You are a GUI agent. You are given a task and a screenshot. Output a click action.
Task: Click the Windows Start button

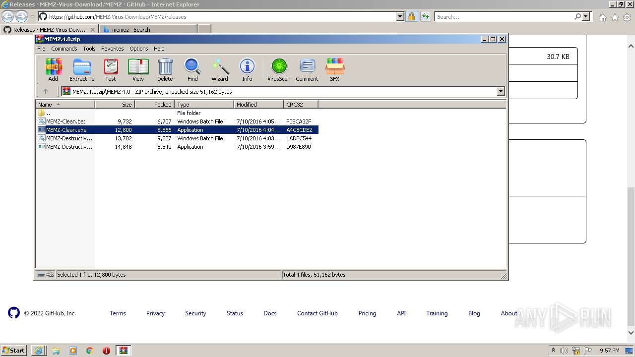13,350
